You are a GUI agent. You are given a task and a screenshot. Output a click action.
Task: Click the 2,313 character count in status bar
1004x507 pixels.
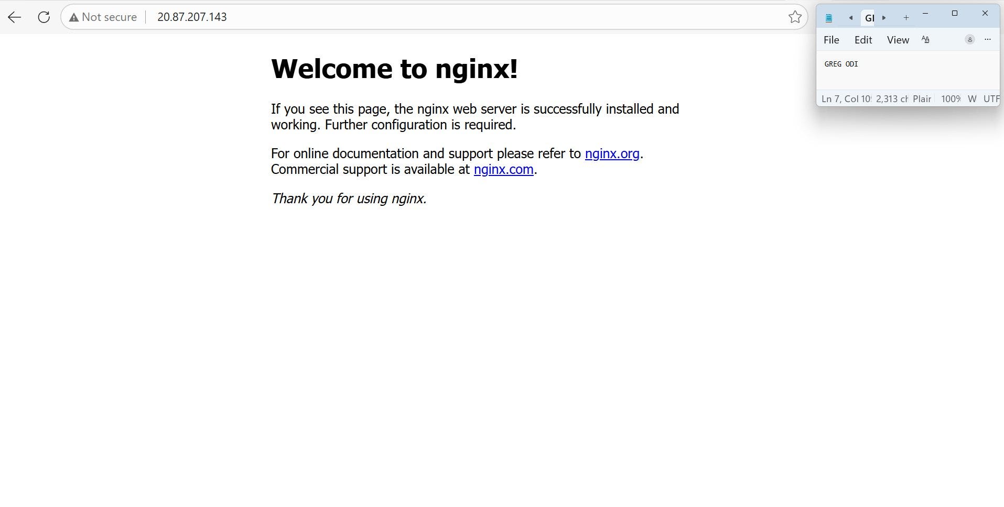[892, 99]
